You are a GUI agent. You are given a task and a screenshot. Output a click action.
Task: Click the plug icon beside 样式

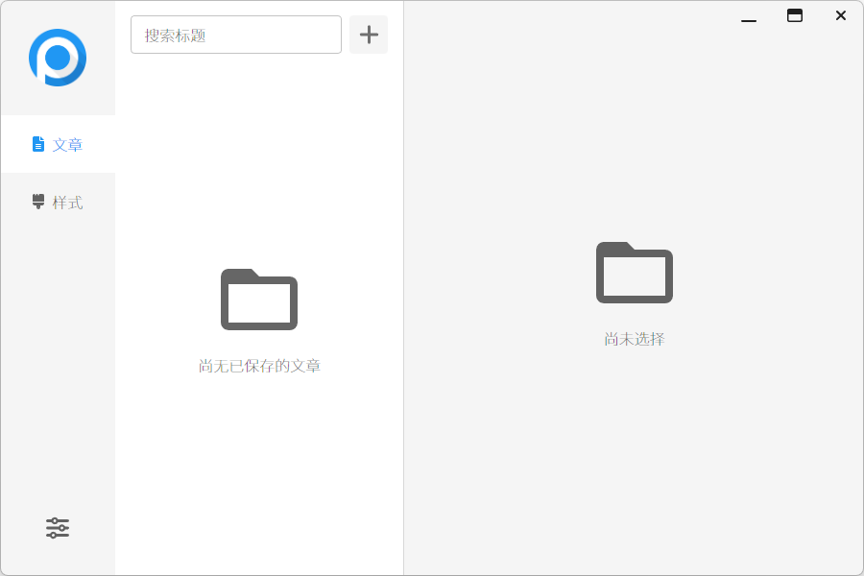(x=37, y=202)
